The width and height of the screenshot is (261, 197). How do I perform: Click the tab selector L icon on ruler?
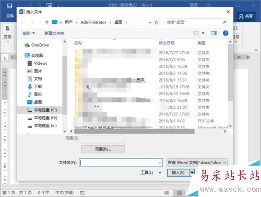coord(5,57)
